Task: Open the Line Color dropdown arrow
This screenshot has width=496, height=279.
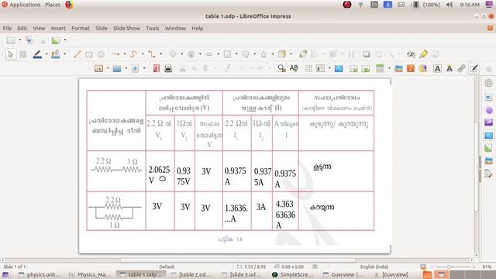Action: point(46,54)
